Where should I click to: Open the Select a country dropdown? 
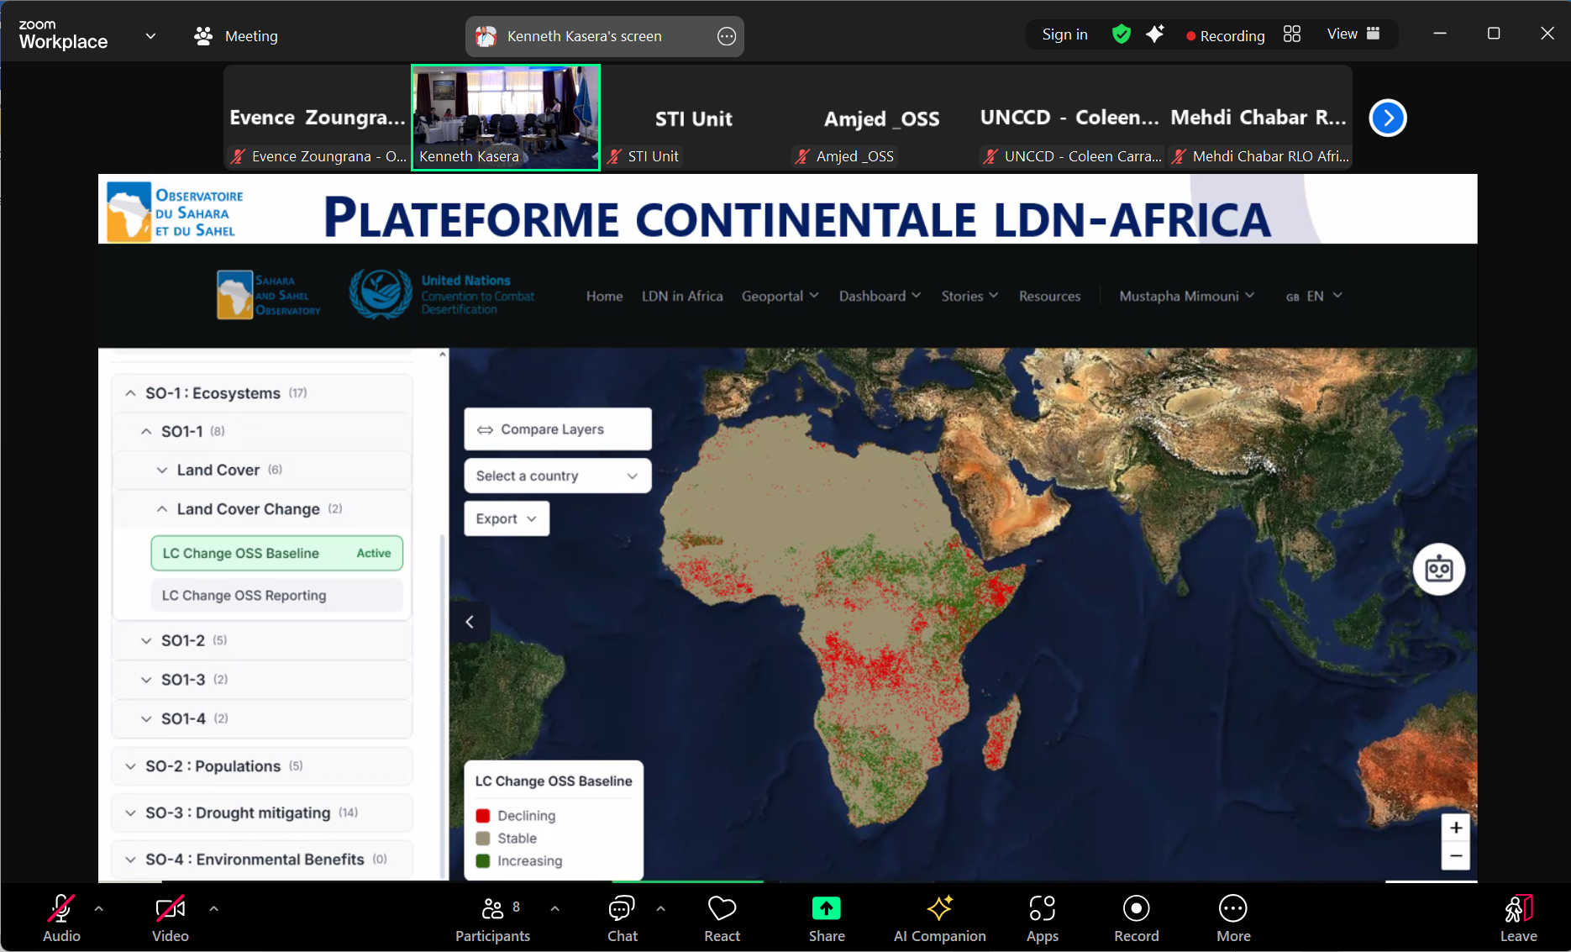[557, 476]
